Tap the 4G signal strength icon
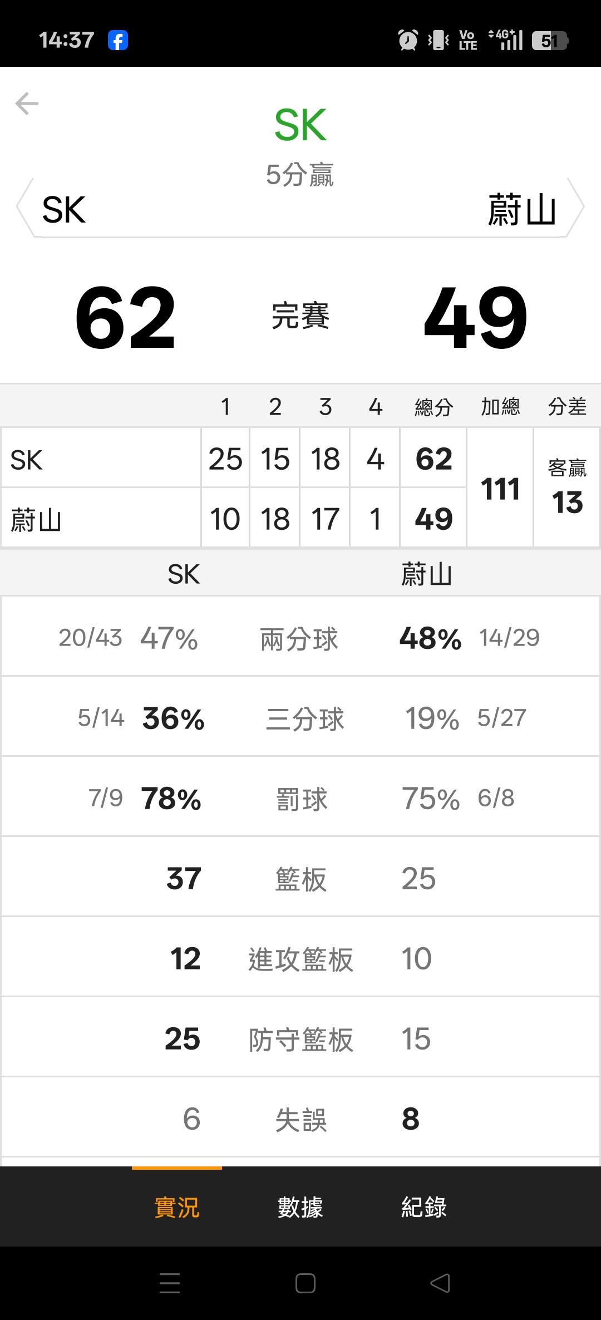The width and height of the screenshot is (601, 1320). [506, 40]
